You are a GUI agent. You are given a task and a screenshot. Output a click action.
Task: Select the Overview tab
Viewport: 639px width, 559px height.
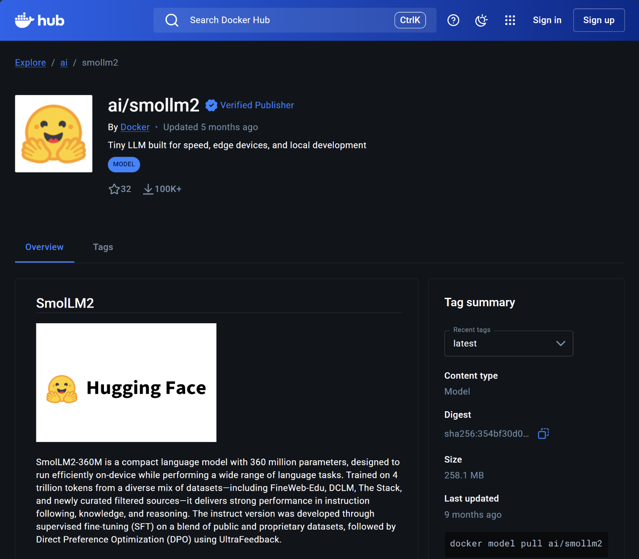(45, 247)
